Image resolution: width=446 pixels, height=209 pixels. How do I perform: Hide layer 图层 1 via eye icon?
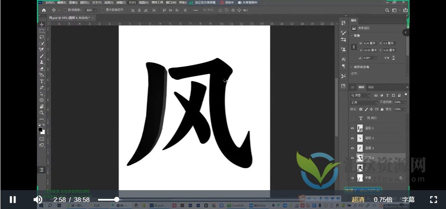(x=353, y=128)
